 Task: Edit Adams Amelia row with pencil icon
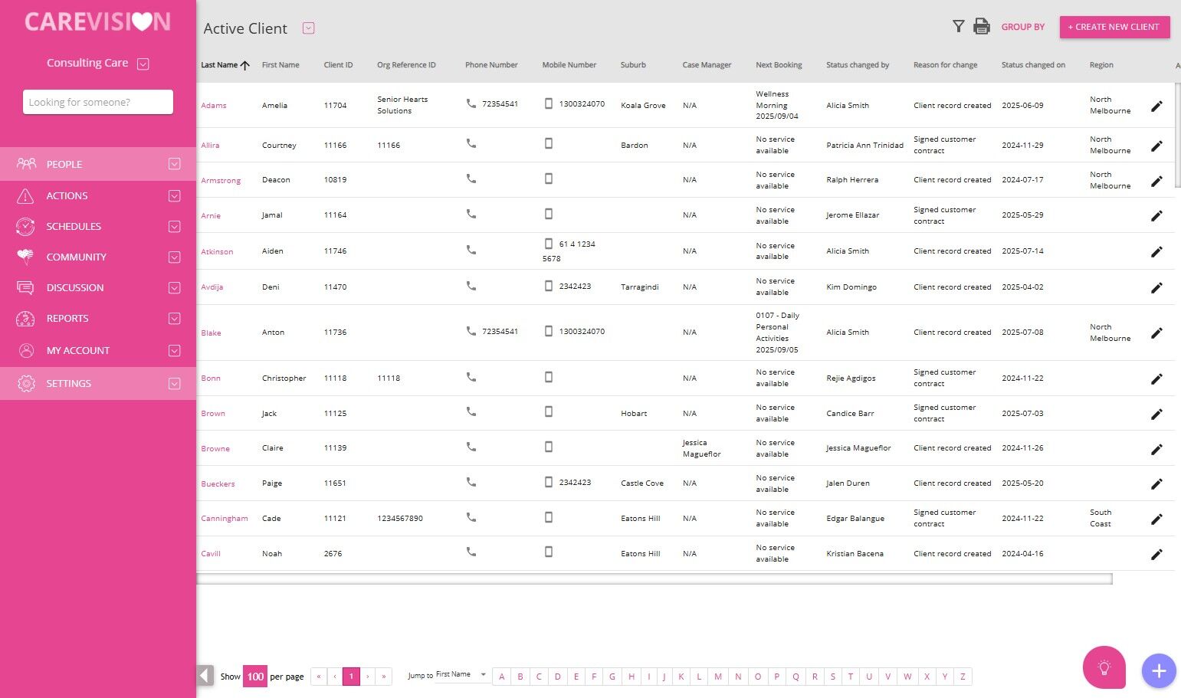pyautogui.click(x=1156, y=106)
